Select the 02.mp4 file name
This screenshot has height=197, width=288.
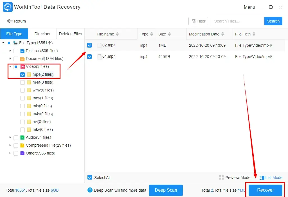coord(109,45)
